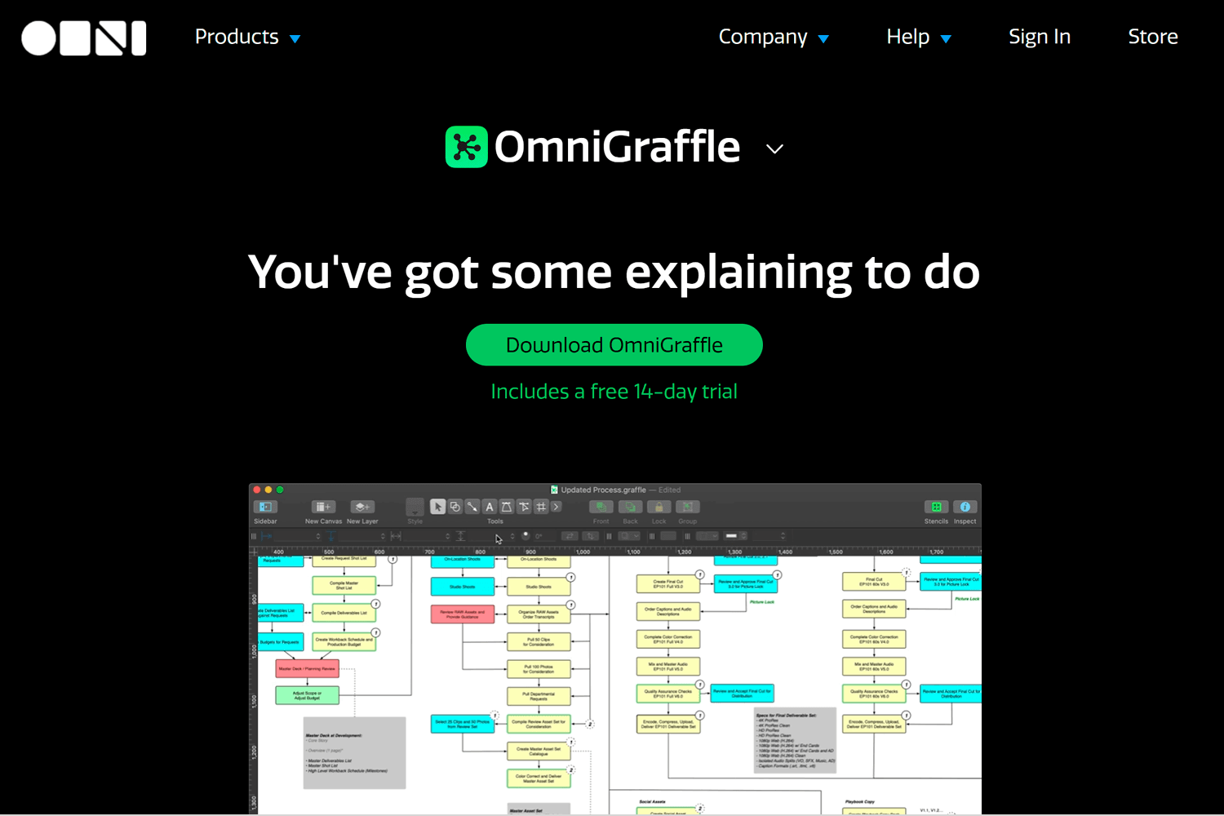Select 'Create Master Asset Set Catalogue' node
1224x816 pixels.
[539, 751]
